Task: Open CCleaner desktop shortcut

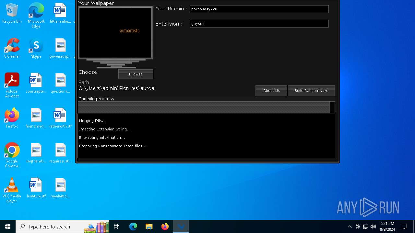Action: click(12, 49)
